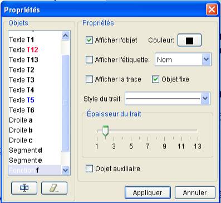Click the objects list scroll down arrow

[65, 170]
